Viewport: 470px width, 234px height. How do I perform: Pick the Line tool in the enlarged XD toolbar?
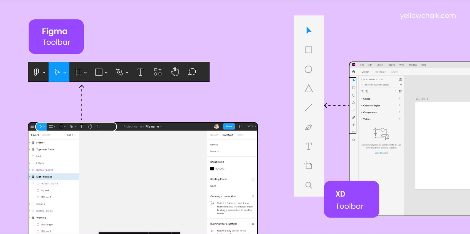pyautogui.click(x=308, y=108)
